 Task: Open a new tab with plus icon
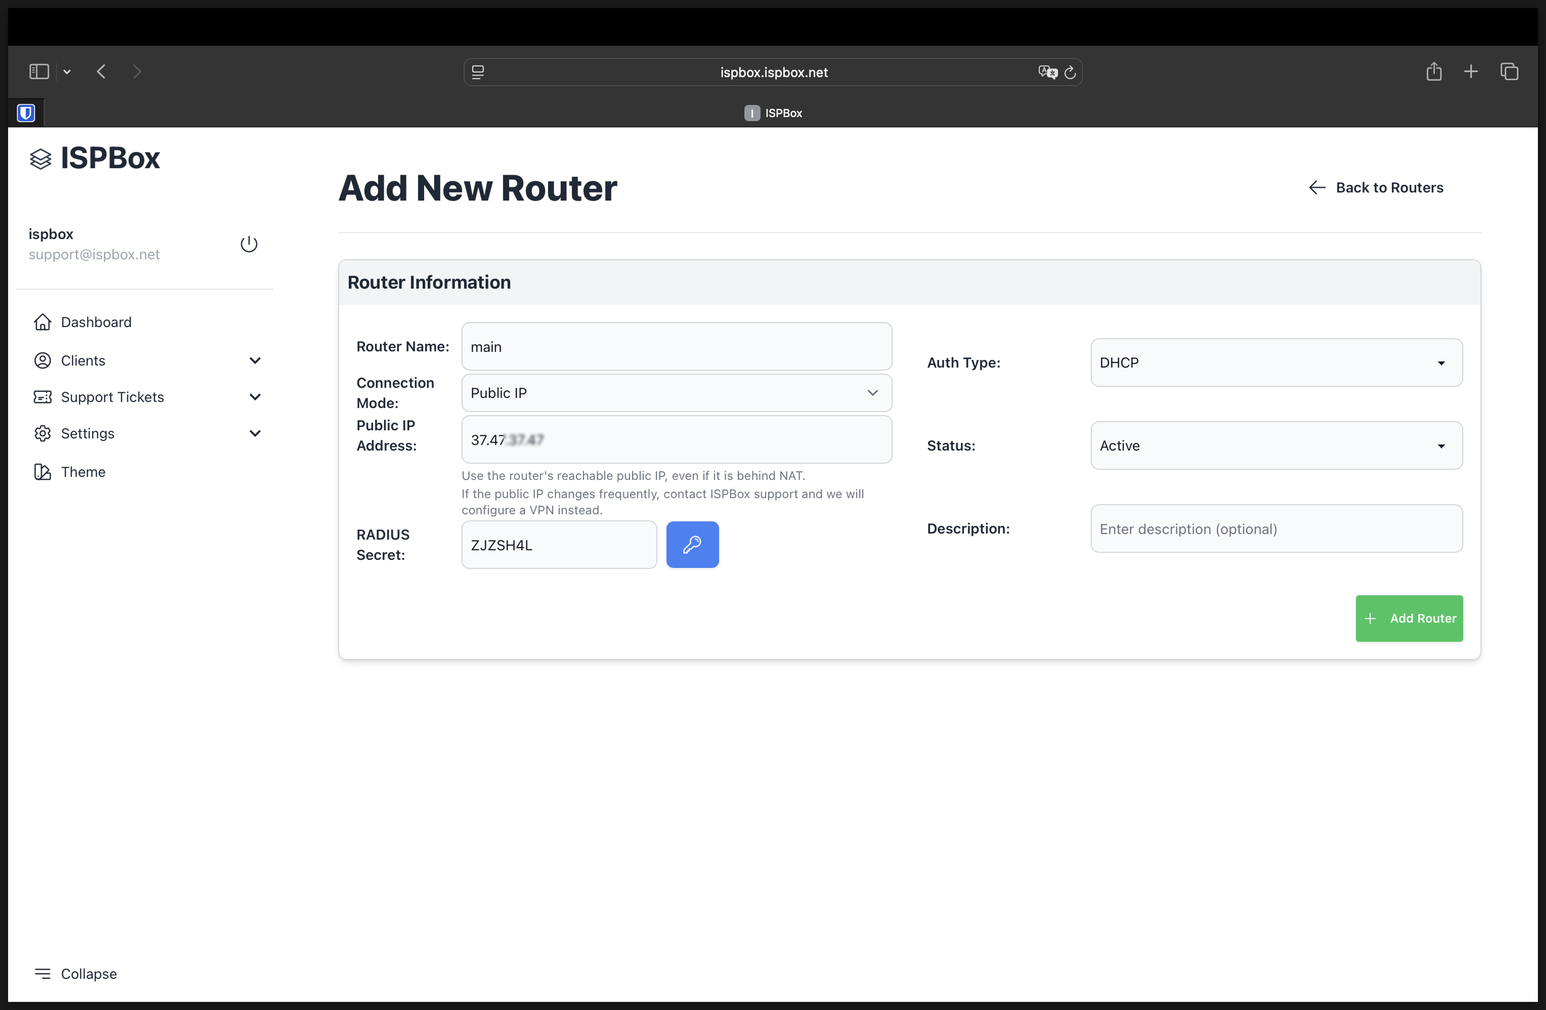pos(1471,72)
